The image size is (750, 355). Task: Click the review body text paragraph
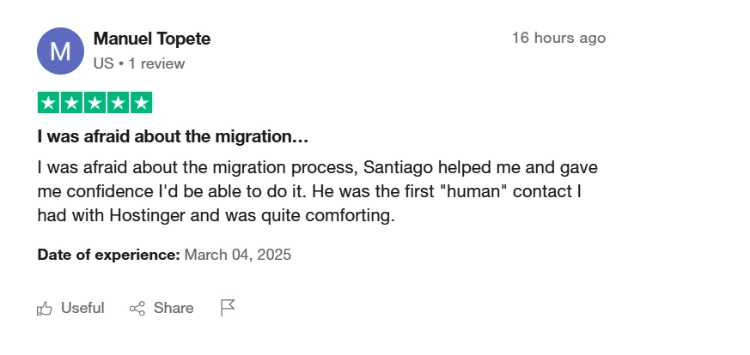318,190
